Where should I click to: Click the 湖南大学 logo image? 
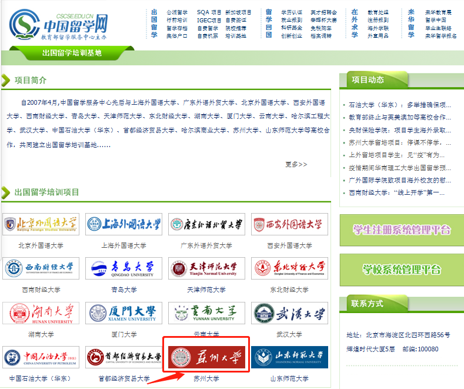[x=41, y=313]
